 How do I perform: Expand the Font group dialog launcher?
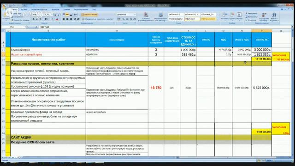[59, 23]
